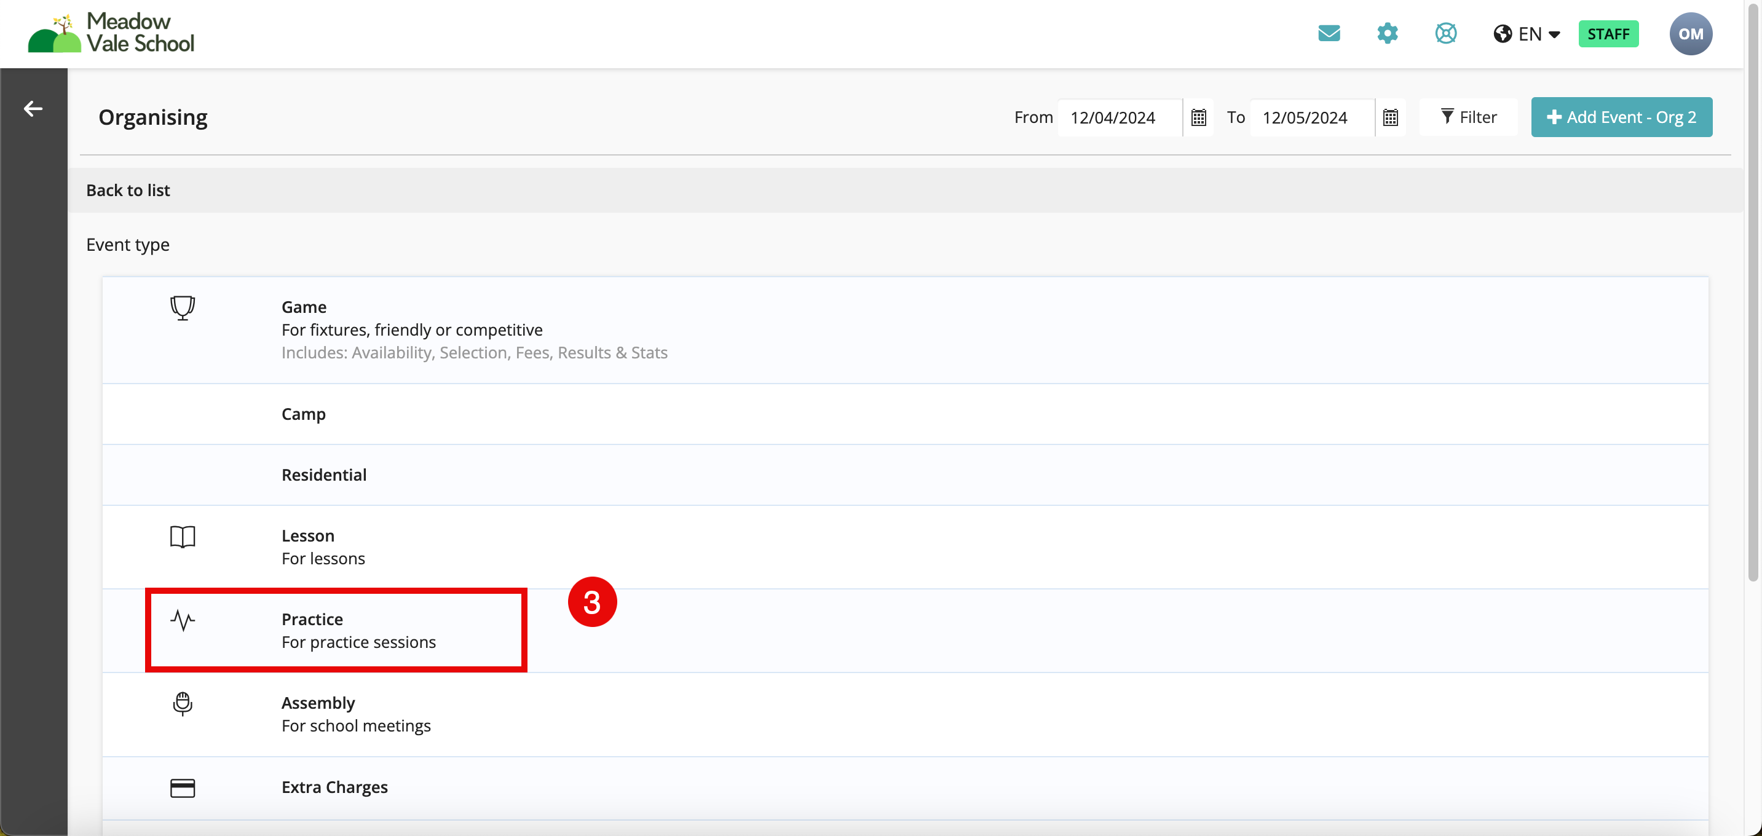Click the 'For practice sessions' description
Image resolution: width=1762 pixels, height=836 pixels.
tap(358, 642)
